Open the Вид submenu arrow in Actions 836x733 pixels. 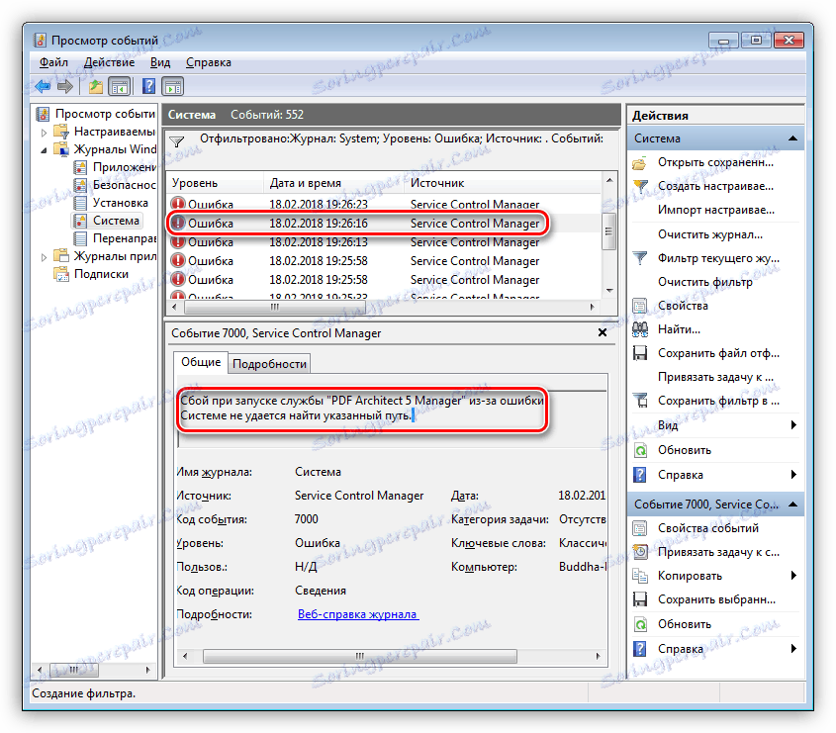793,425
